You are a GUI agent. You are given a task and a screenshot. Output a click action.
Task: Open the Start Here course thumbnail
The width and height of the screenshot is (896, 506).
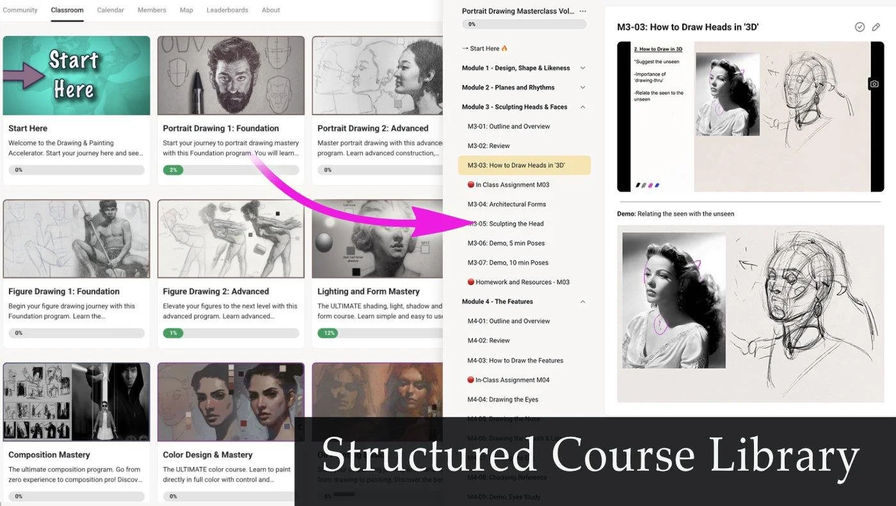[x=77, y=76]
